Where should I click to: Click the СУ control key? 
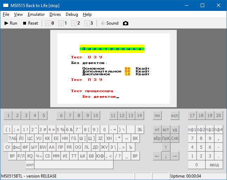(x=8, y=147)
